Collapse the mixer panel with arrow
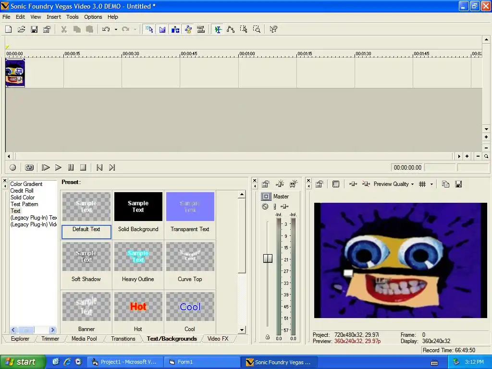Viewport: 492px width, 369px height. point(255,186)
